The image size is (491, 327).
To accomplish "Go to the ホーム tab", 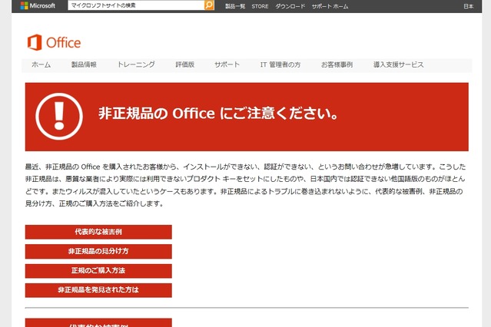I will point(41,64).
